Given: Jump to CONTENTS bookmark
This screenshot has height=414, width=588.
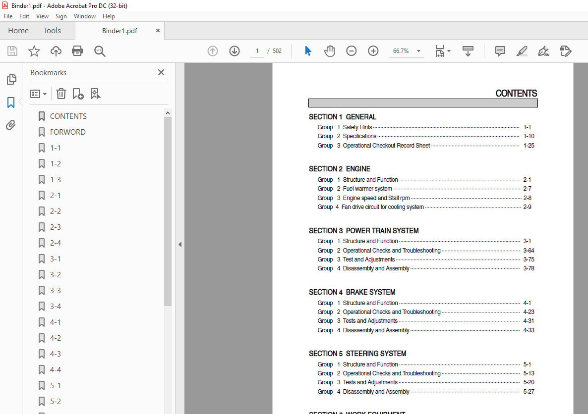Looking at the screenshot, I should pos(68,116).
